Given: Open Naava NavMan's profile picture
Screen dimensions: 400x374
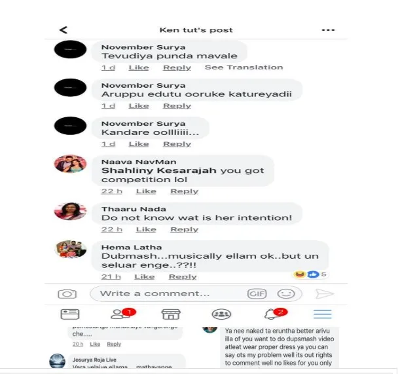Looking at the screenshot, I should (x=71, y=164).
